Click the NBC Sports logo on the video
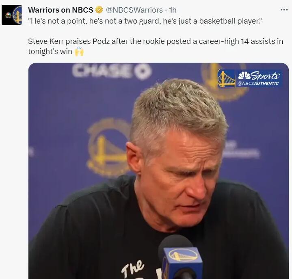 (259, 76)
